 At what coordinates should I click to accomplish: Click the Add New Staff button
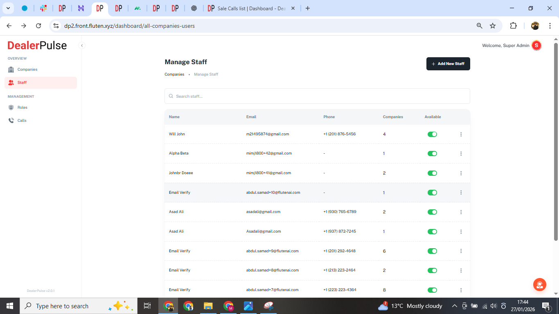448,64
